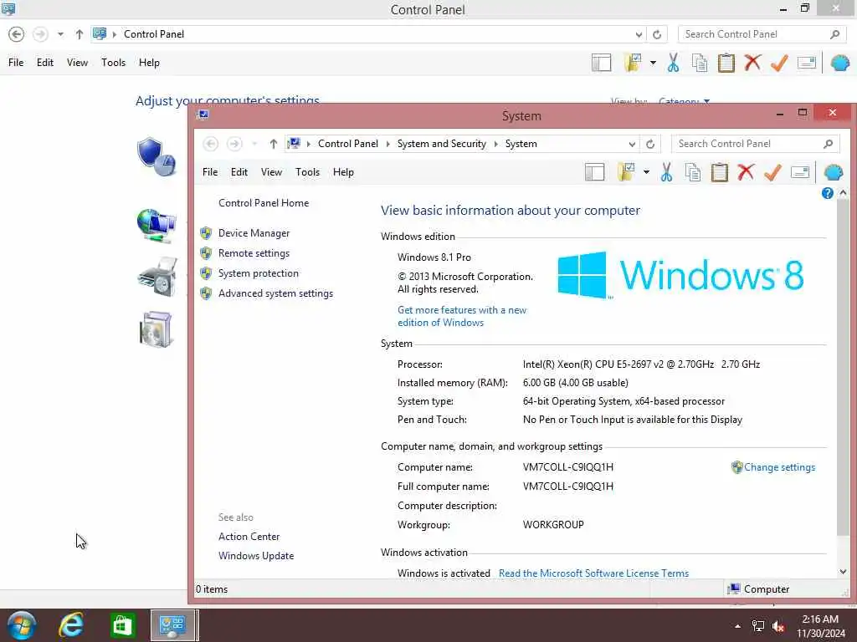The height and width of the screenshot is (642, 857).
Task: Open Network and Internet globe icon
Action: click(x=157, y=226)
